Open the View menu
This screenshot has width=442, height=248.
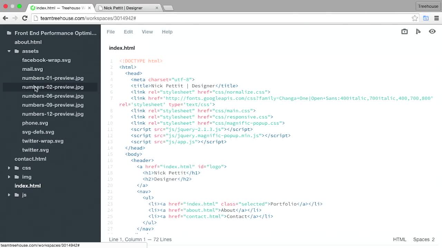tap(147, 32)
